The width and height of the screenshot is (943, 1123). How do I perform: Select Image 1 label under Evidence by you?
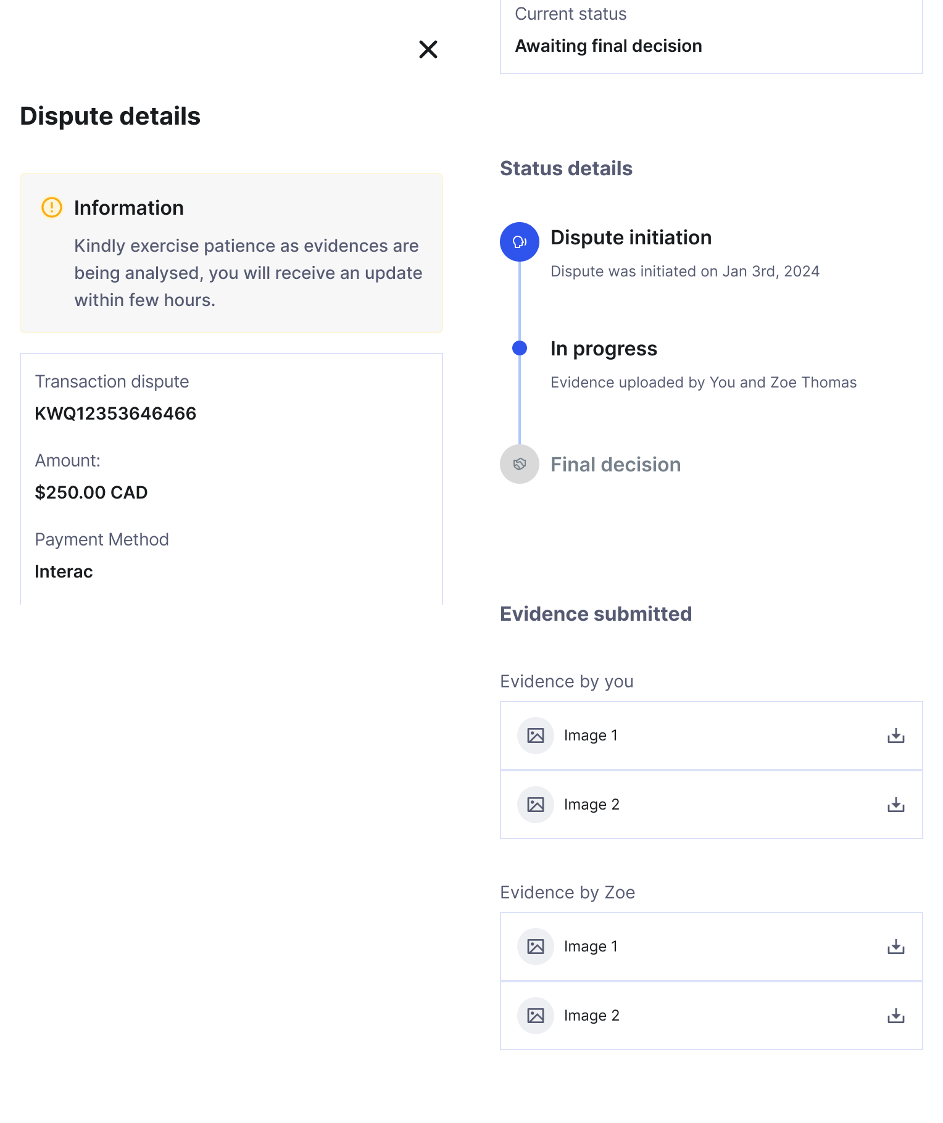[x=591, y=736]
